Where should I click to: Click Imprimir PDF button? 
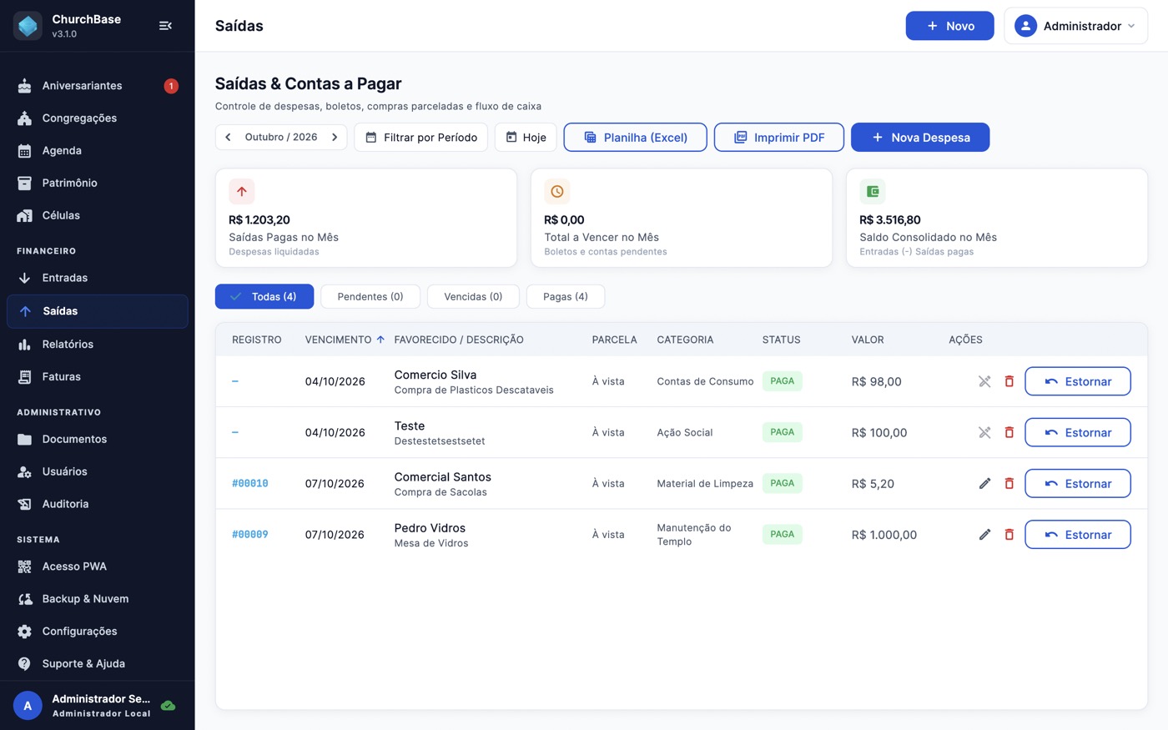pos(779,138)
